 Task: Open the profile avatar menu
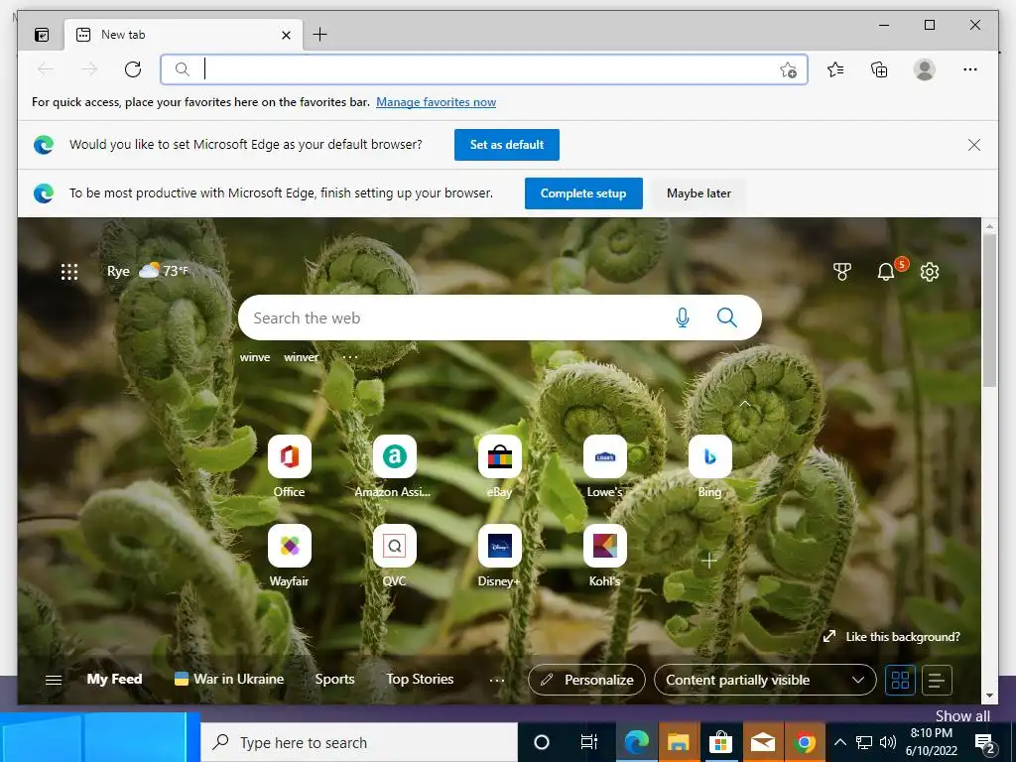point(924,69)
